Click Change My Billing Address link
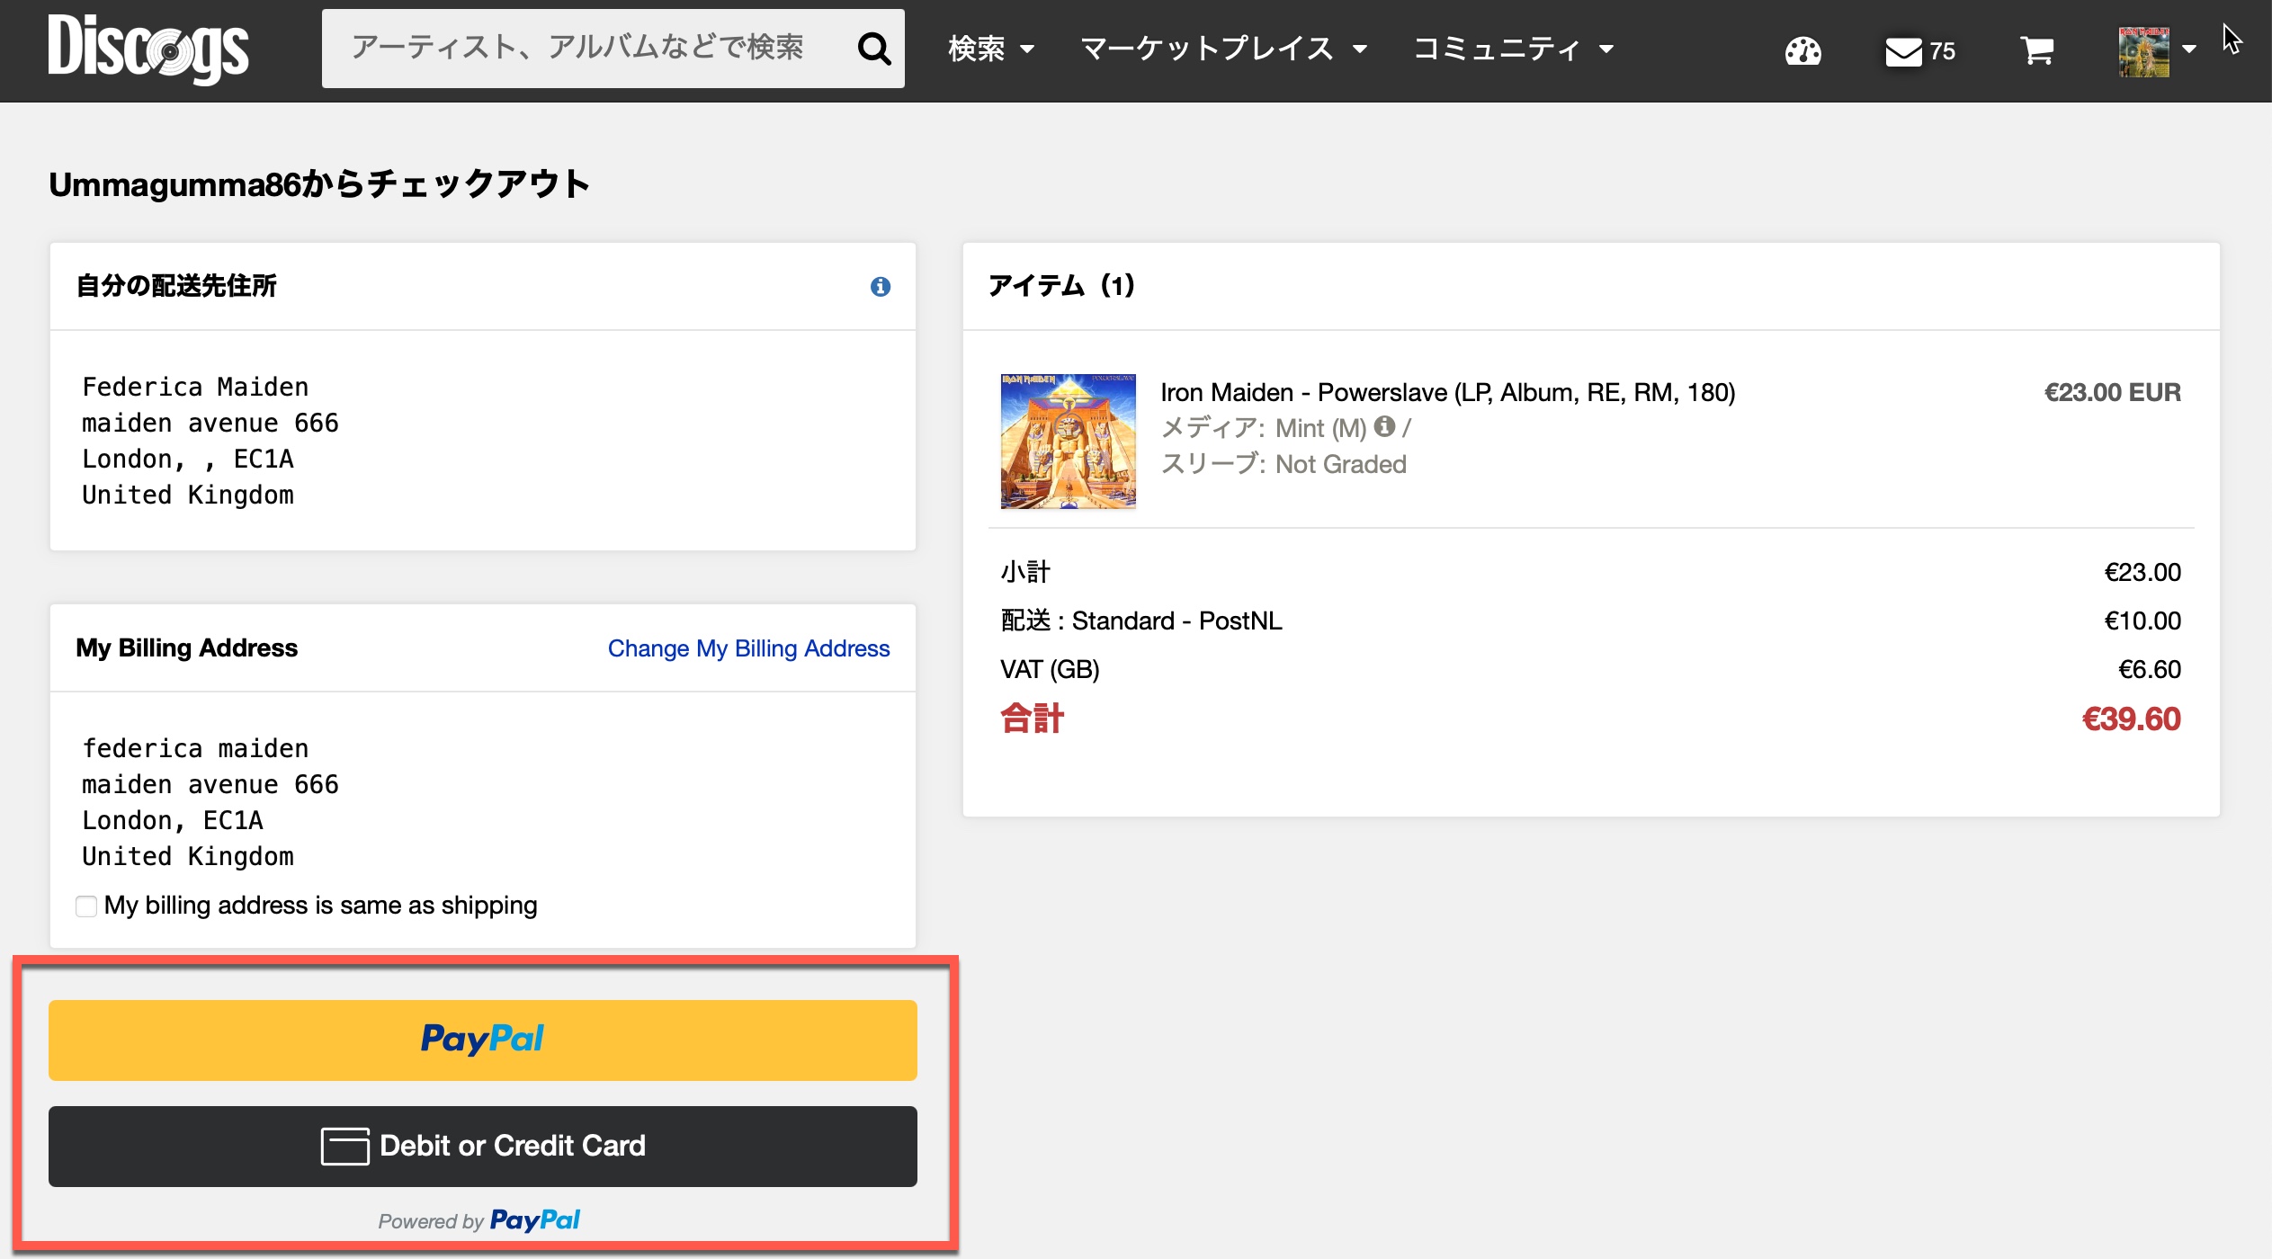Viewport: 2272px width, 1259px height. point(748,648)
